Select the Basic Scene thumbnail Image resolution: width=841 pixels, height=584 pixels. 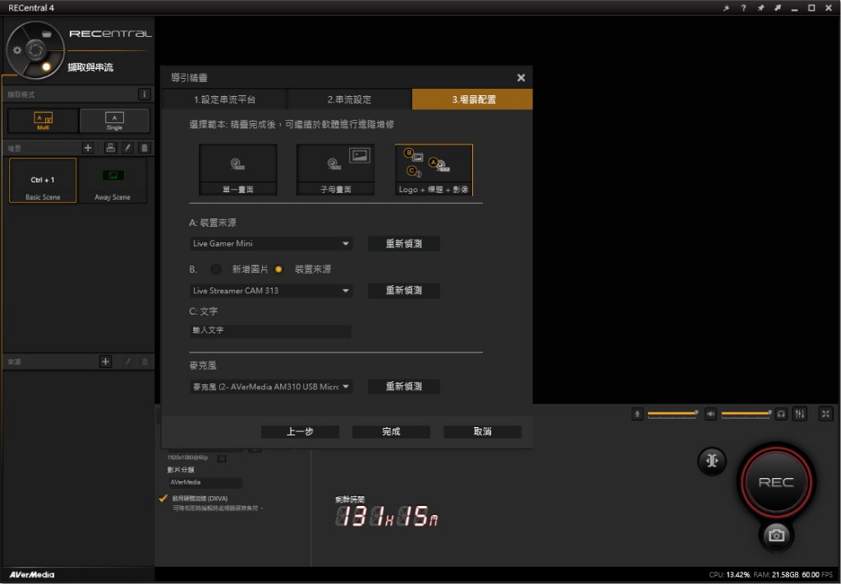pos(43,180)
